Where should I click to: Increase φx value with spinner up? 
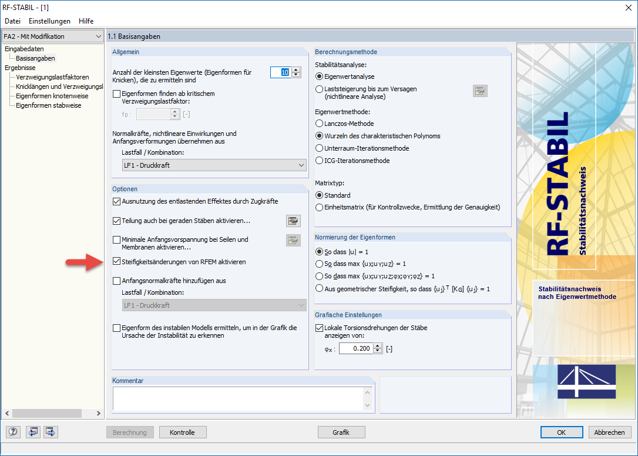click(378, 346)
